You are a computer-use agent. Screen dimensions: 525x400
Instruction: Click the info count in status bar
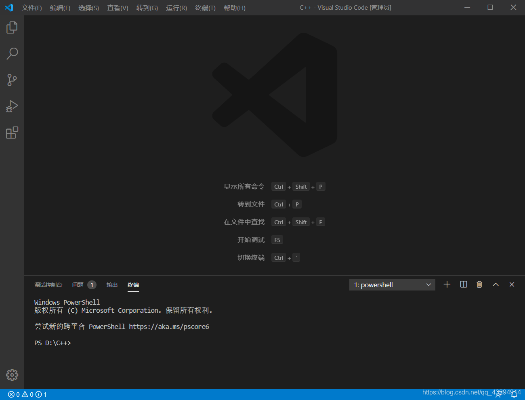click(41, 395)
